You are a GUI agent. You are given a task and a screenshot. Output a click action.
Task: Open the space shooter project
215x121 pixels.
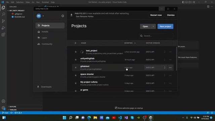coord(87,74)
